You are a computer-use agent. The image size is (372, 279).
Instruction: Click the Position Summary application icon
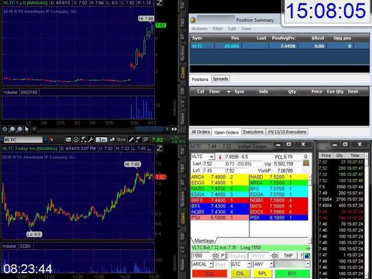(193, 20)
